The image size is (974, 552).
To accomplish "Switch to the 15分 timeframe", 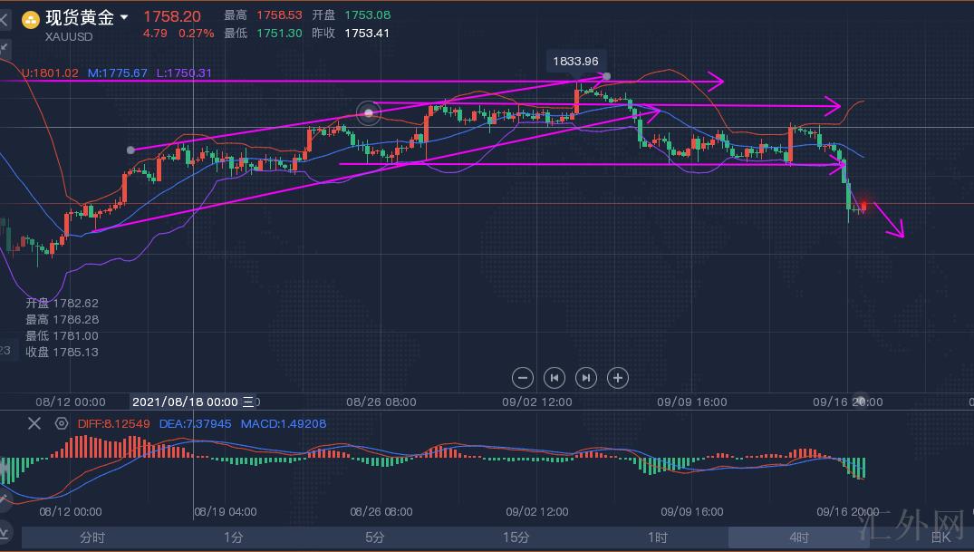I will click(516, 537).
